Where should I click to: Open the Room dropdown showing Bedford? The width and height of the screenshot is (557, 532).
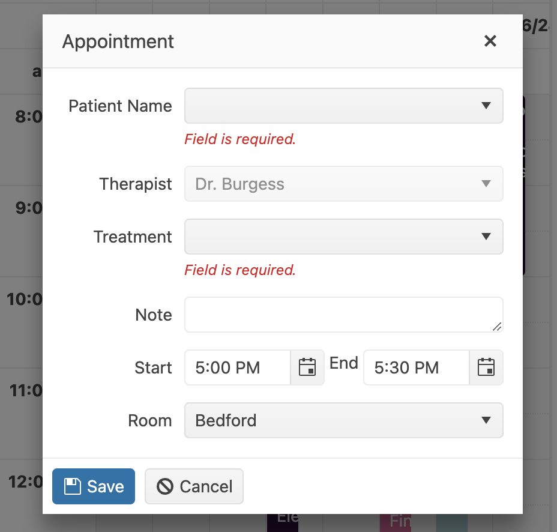coord(343,420)
